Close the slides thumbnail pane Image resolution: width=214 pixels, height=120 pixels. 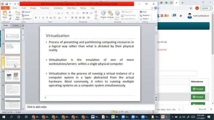pyautogui.click(x=23, y=25)
